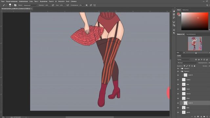This screenshot has width=210, height=118.
Task: Toggle visibility of Слой 2 layer
Action: [178, 80]
